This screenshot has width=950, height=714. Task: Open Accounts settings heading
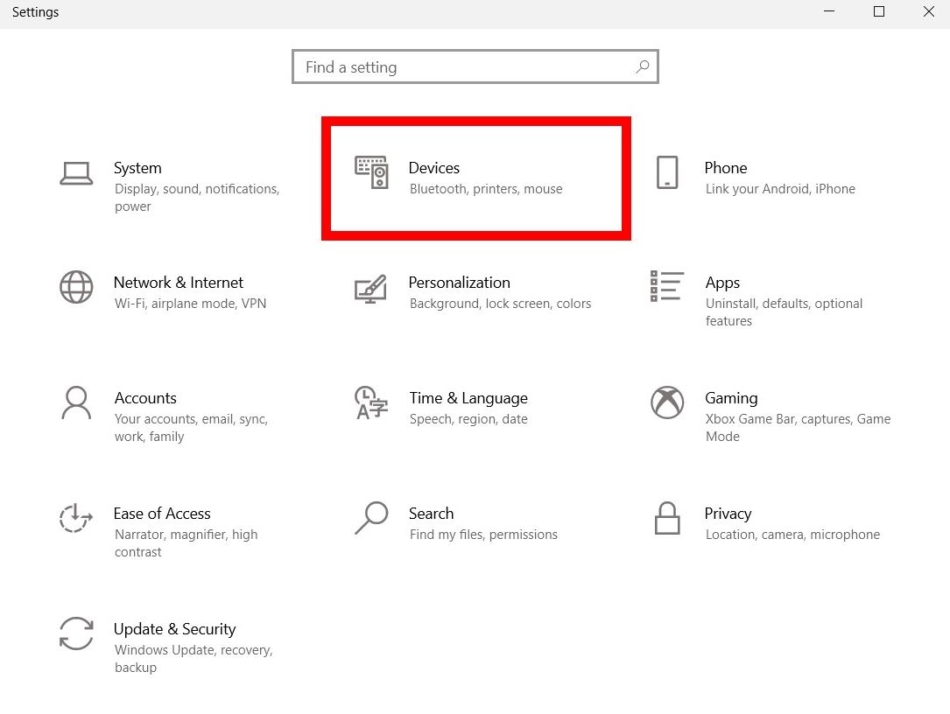145,398
